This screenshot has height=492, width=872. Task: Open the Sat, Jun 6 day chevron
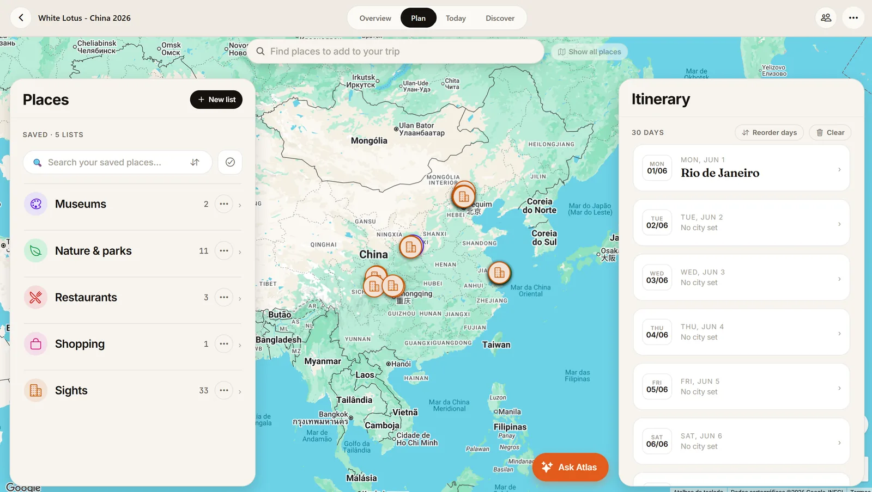pos(839,442)
